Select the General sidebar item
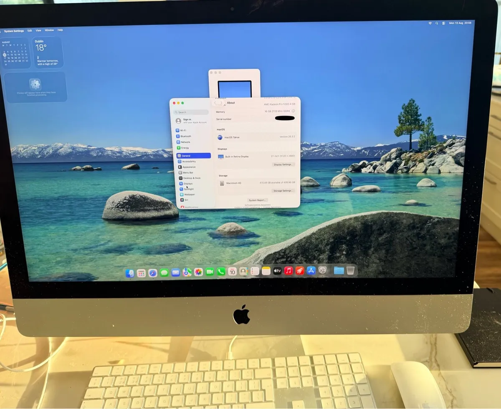Image resolution: width=501 pixels, height=409 pixels. point(194,156)
